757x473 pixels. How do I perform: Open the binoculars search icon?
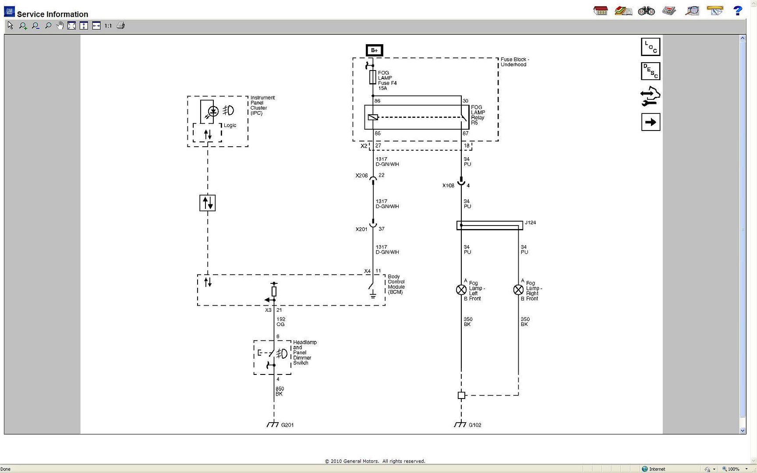coord(646,11)
